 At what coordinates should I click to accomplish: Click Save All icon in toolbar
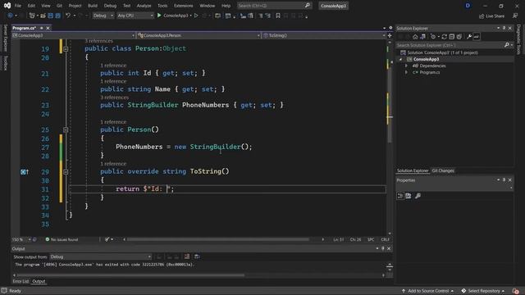point(58,16)
